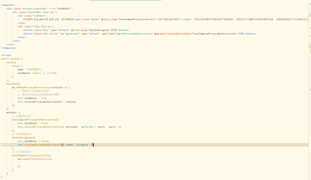The width and height of the screenshot is (311, 180).
Task: Click the 'handleDisagree(){' method definition
Action: point(23,138)
